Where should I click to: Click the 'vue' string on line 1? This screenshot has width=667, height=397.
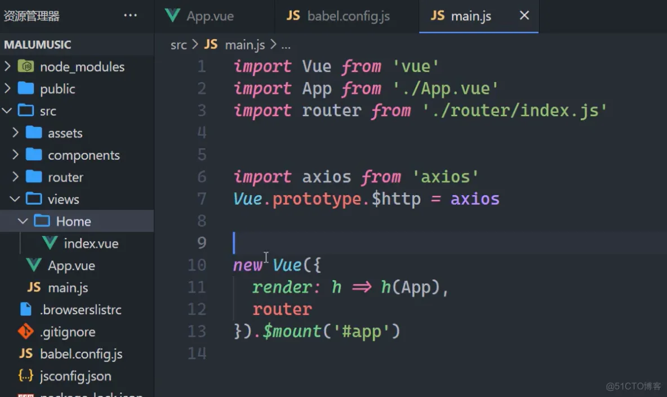(x=416, y=66)
